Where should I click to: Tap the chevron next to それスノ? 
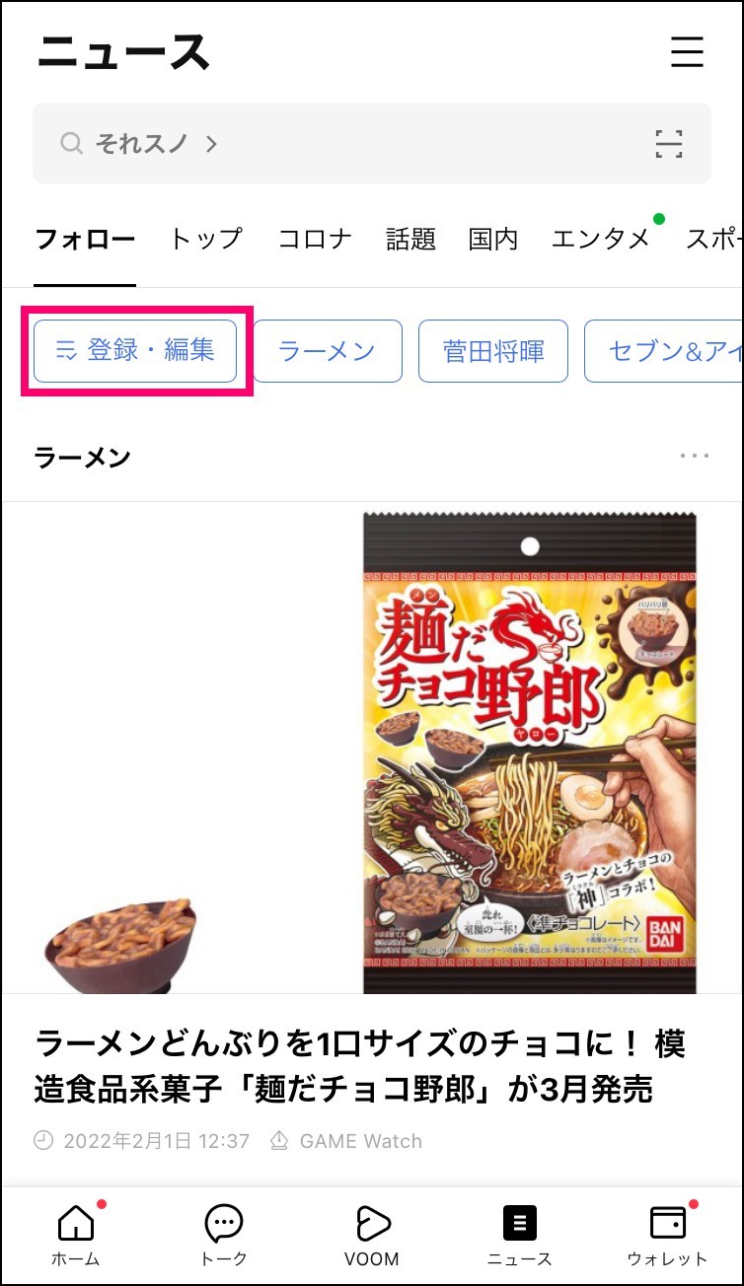(211, 144)
